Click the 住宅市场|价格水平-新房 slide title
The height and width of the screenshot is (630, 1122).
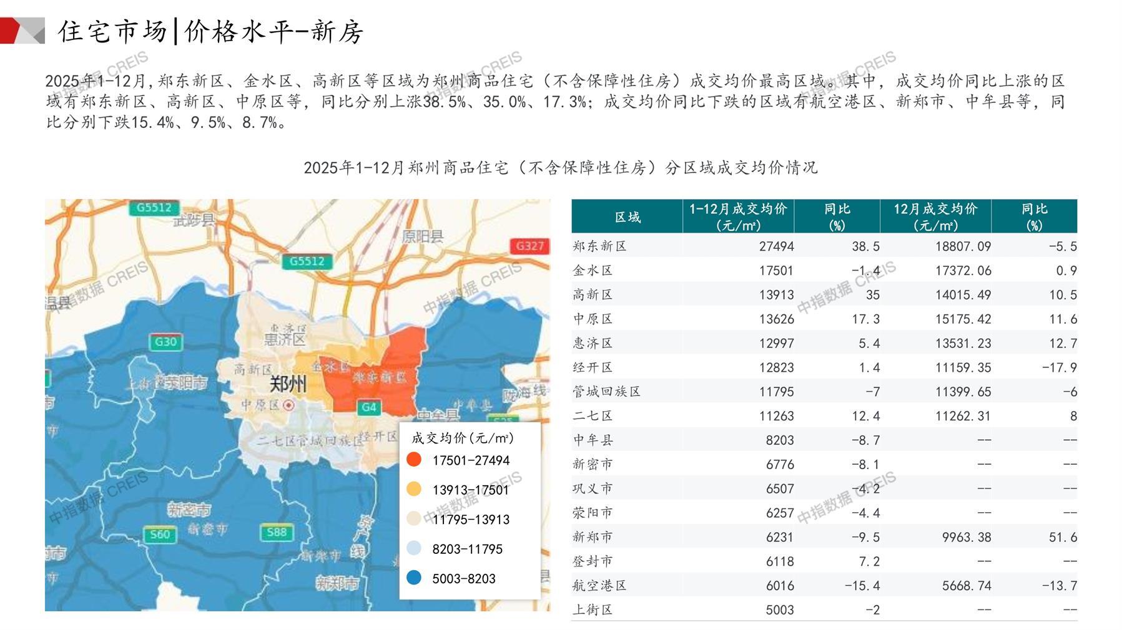(x=210, y=31)
